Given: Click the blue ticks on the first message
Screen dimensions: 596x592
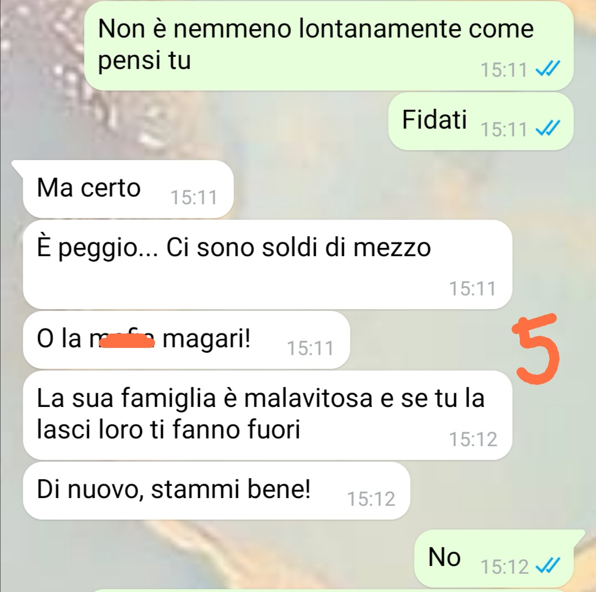Looking at the screenshot, I should (547, 69).
